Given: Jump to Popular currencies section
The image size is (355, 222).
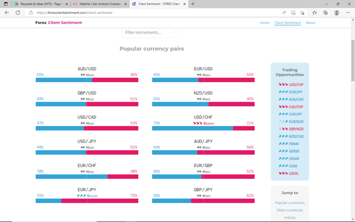Looking at the screenshot, I should 289,203.
